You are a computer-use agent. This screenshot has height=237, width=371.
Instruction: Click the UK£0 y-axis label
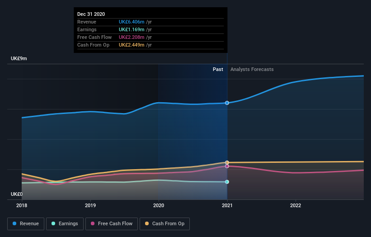click(17, 194)
